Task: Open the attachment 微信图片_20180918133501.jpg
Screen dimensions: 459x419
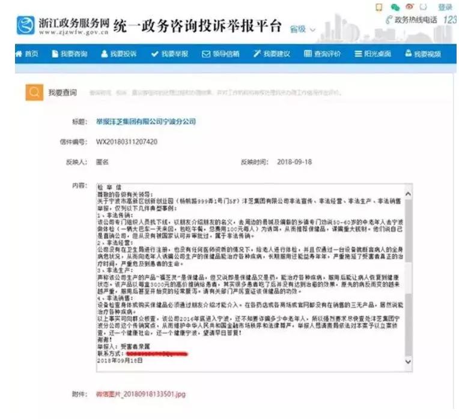Action: (x=141, y=394)
